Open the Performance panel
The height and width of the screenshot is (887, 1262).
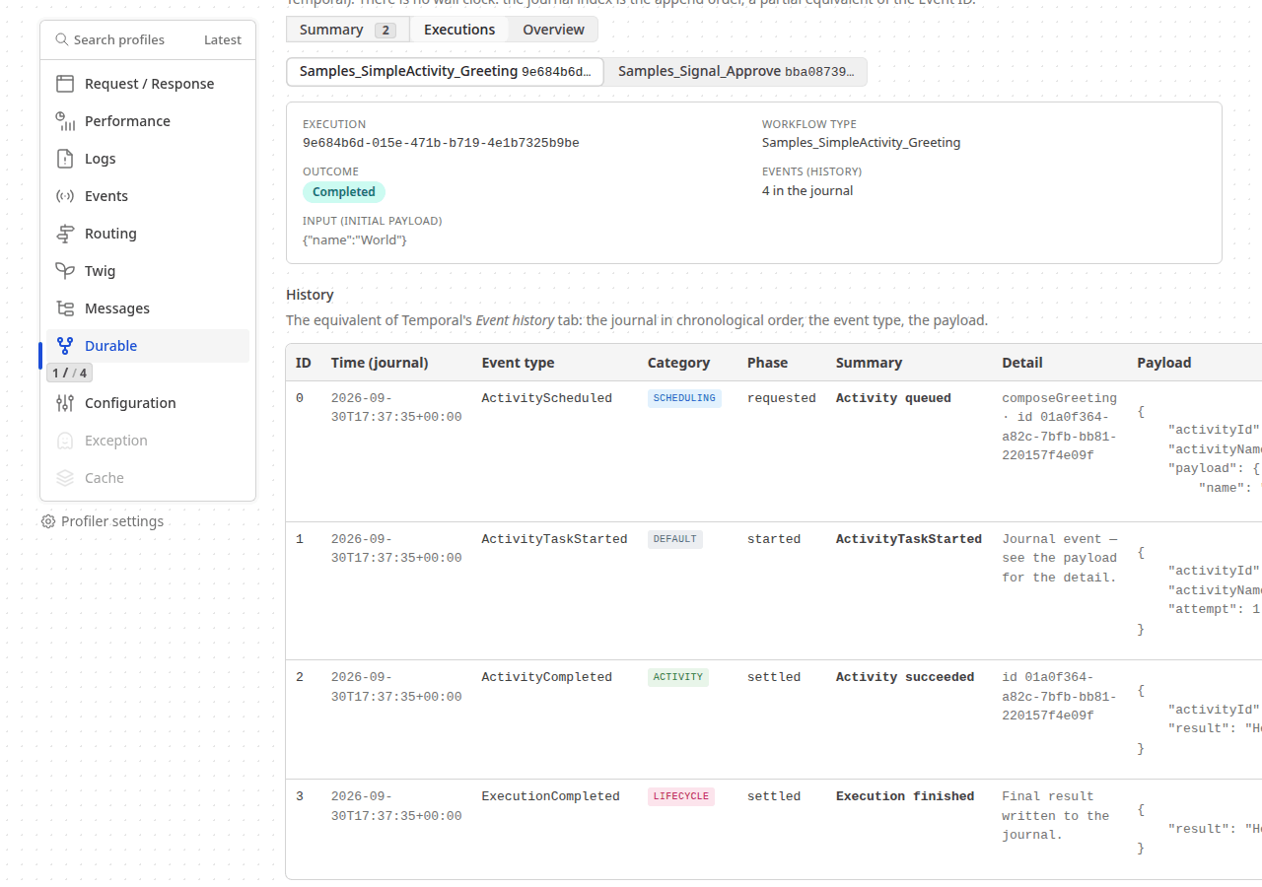(148, 121)
